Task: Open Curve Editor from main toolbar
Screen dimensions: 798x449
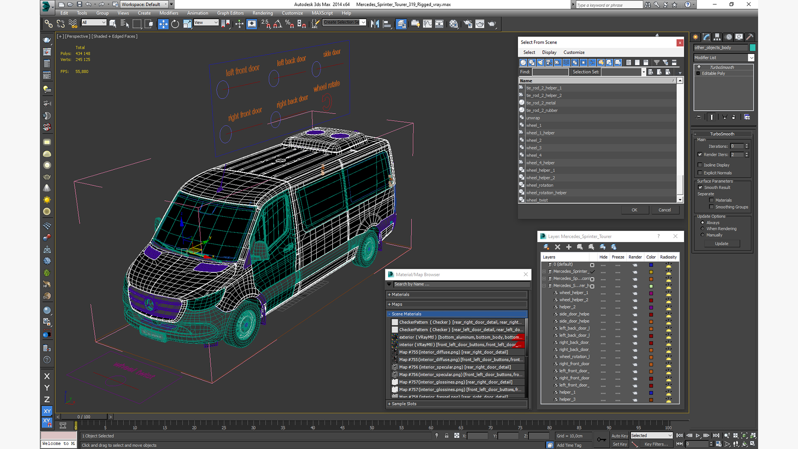Action: tap(427, 24)
